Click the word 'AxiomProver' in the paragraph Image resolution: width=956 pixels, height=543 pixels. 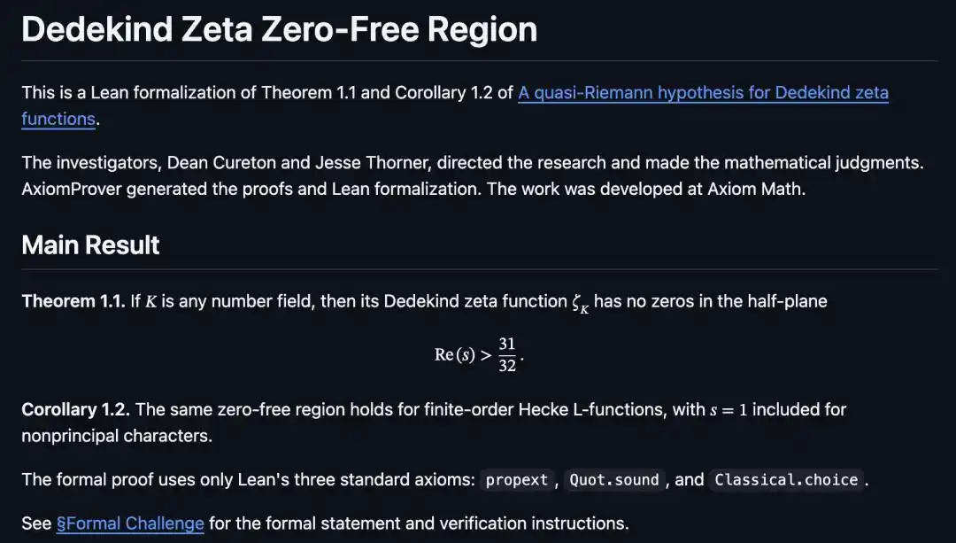72,190
